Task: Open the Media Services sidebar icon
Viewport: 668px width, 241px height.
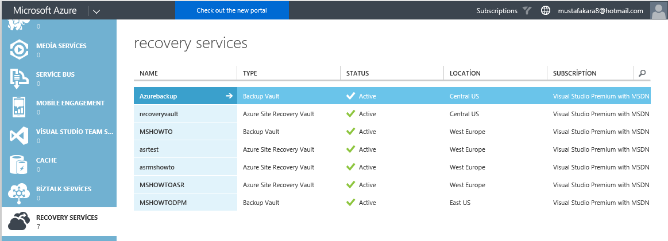Action: click(19, 50)
